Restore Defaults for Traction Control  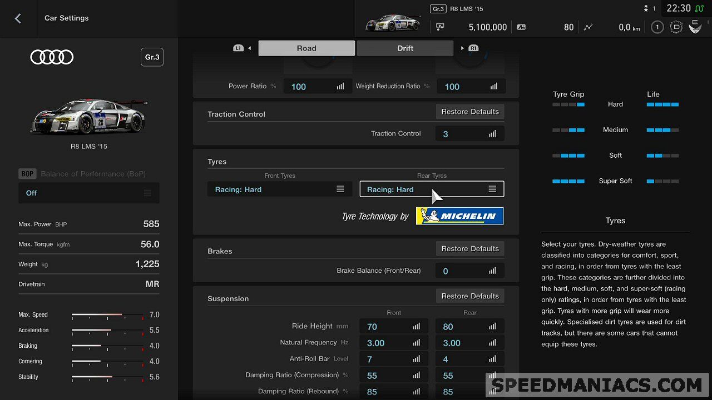[x=470, y=112]
